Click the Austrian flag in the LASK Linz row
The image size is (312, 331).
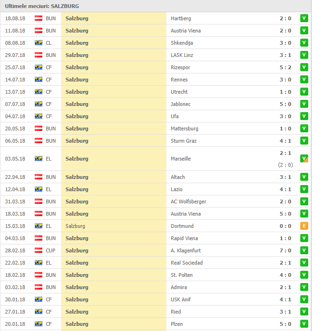point(39,55)
